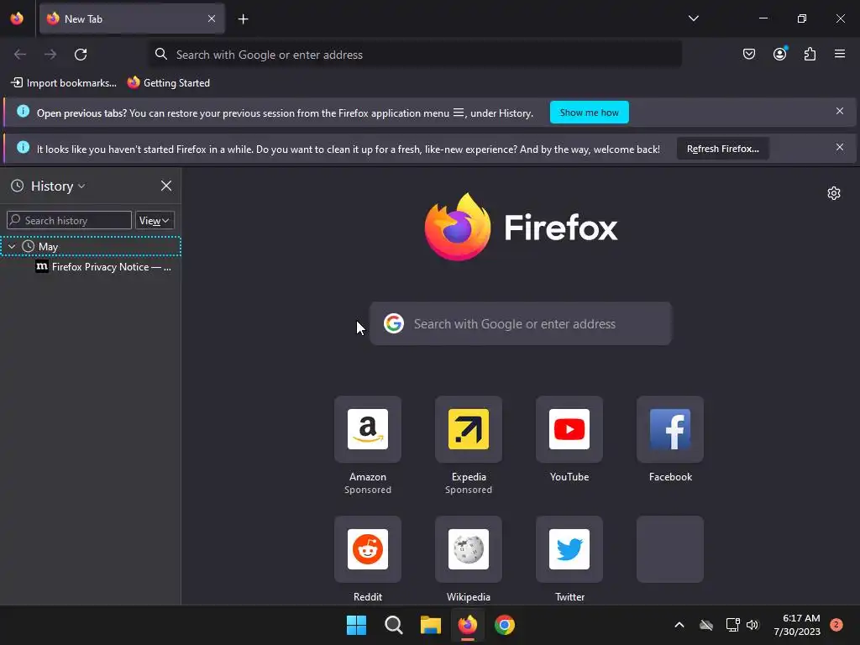Click the address bar field

point(416,55)
